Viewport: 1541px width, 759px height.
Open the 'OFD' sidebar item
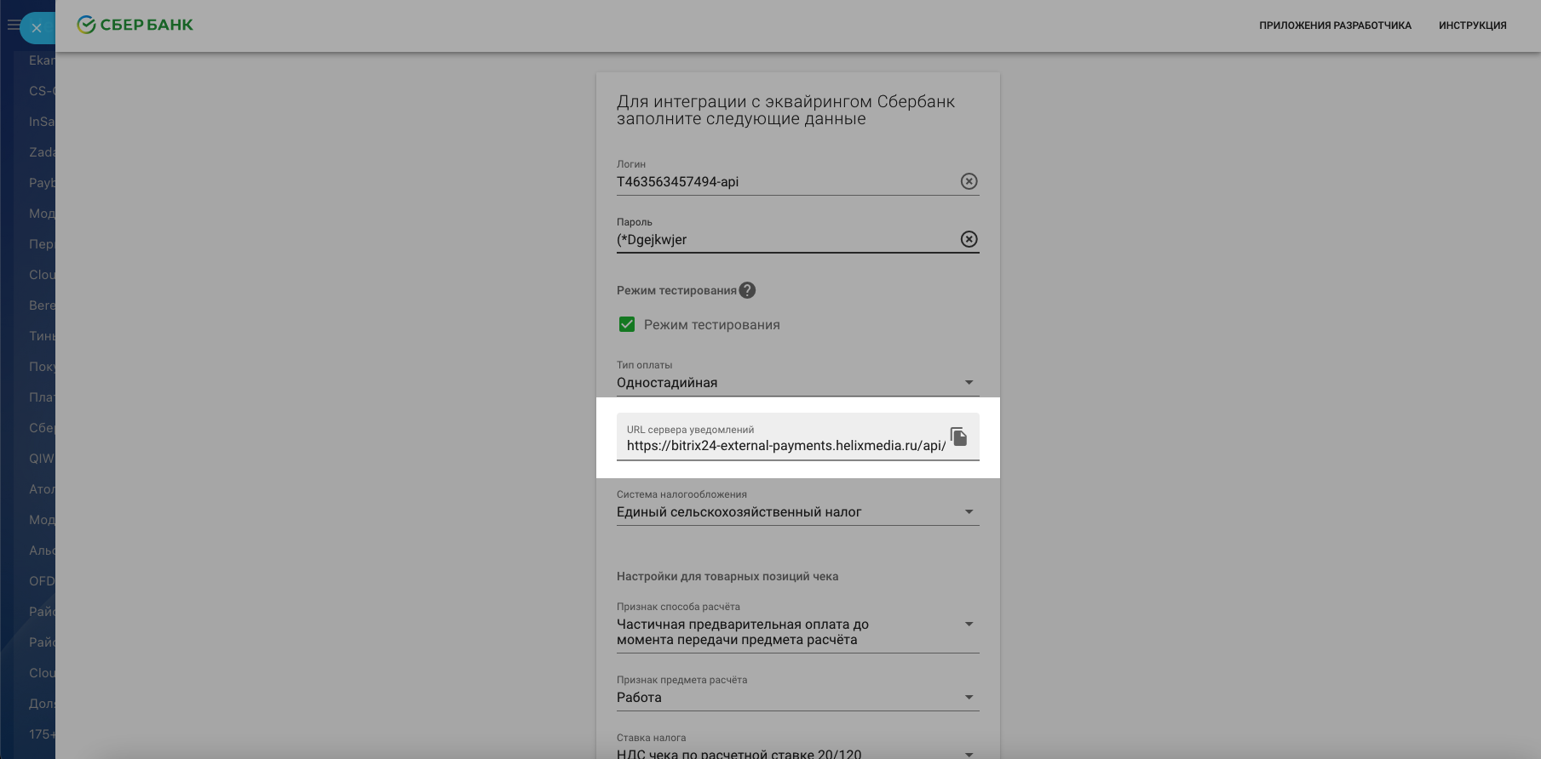[x=42, y=581]
